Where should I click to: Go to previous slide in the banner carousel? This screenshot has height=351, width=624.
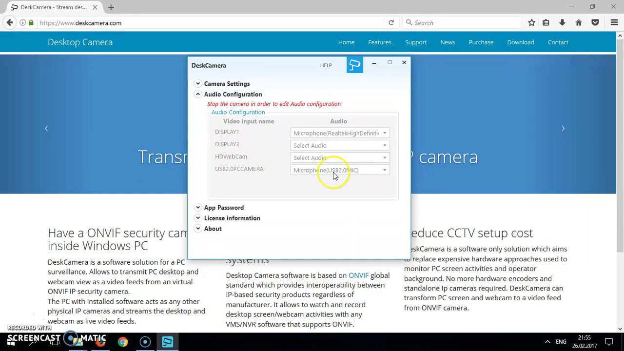(x=46, y=128)
